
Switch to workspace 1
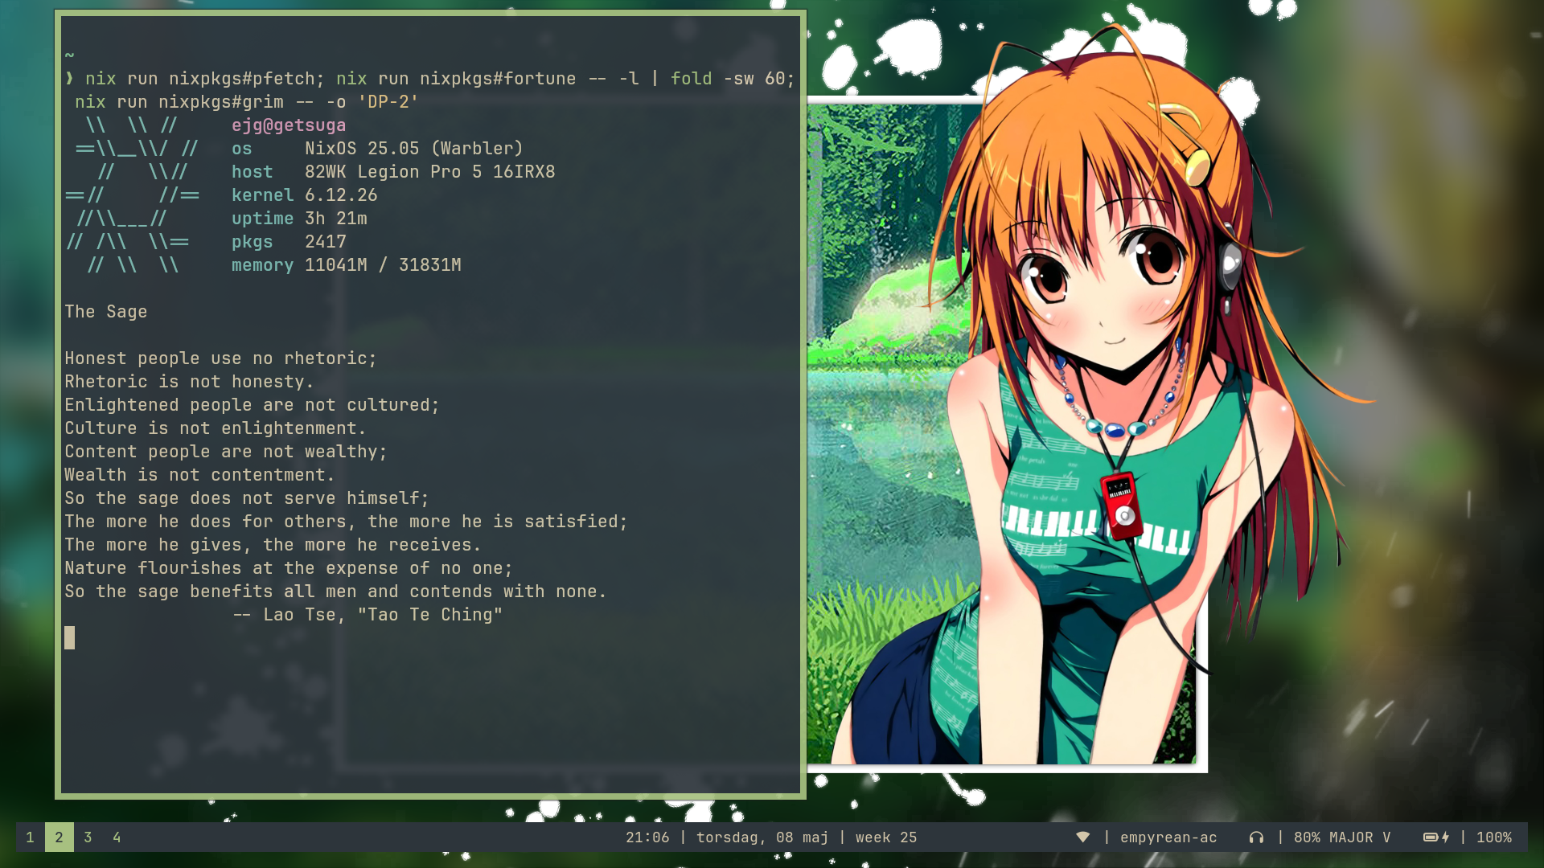(30, 837)
